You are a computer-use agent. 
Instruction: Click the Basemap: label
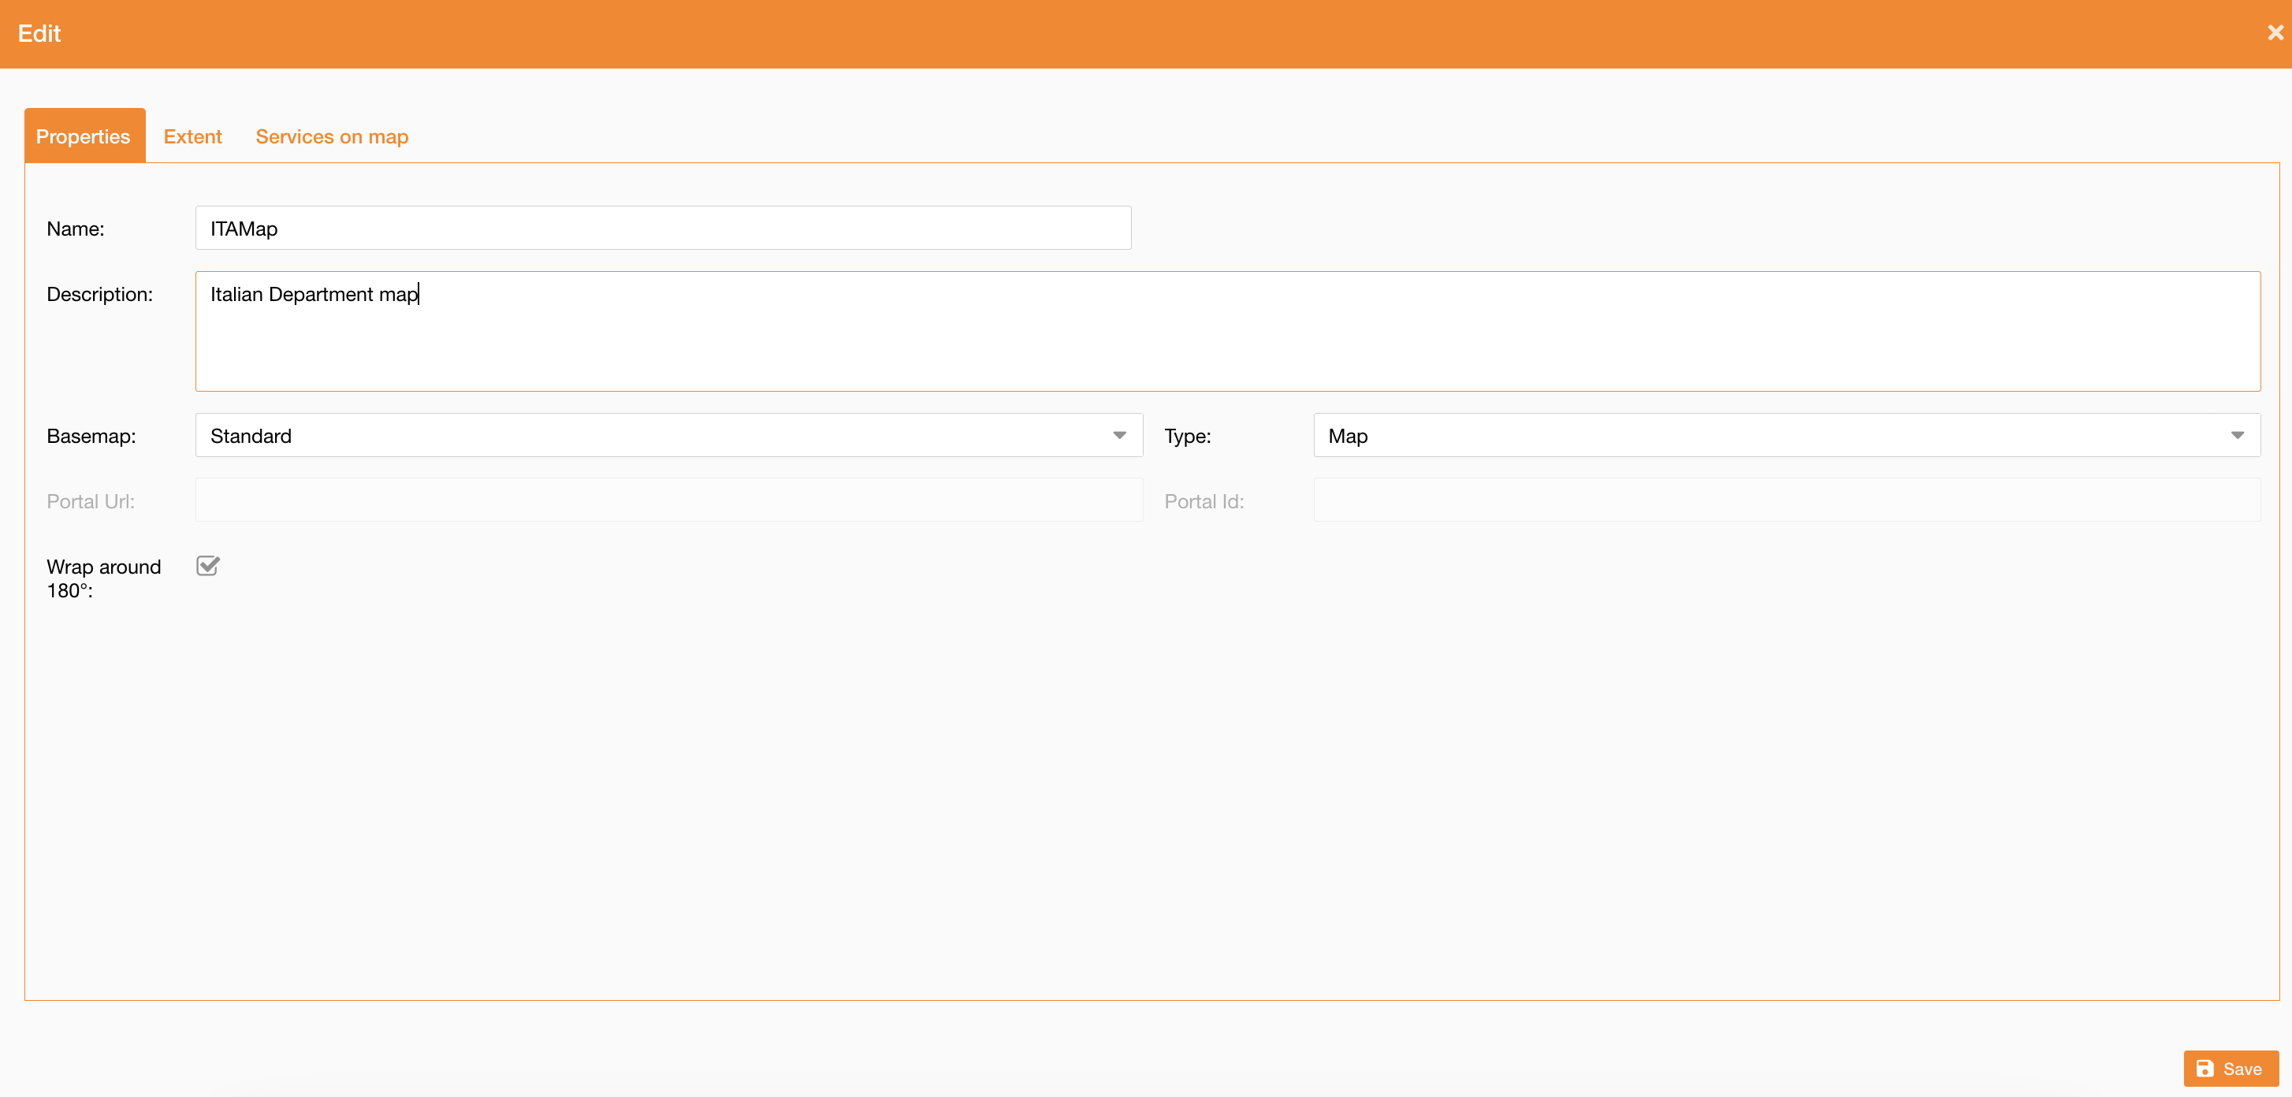pyautogui.click(x=91, y=436)
